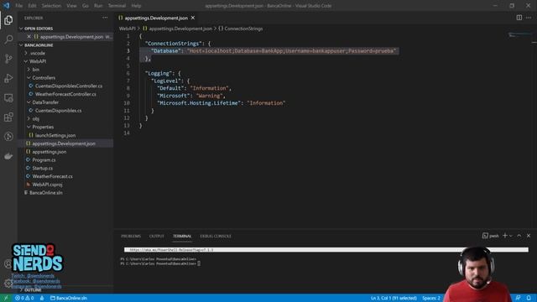Open the File menu

[x=18, y=6]
